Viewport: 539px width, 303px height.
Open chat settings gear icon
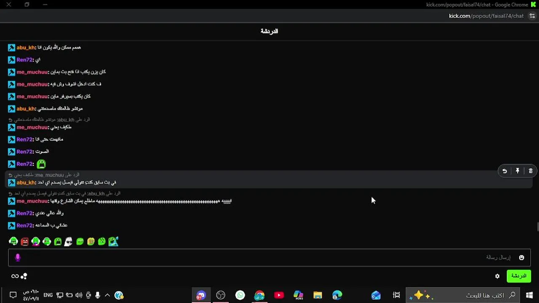coord(497,276)
